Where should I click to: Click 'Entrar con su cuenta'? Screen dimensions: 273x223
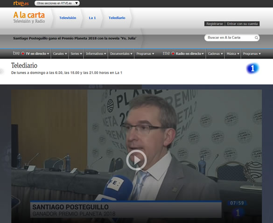[x=242, y=24]
